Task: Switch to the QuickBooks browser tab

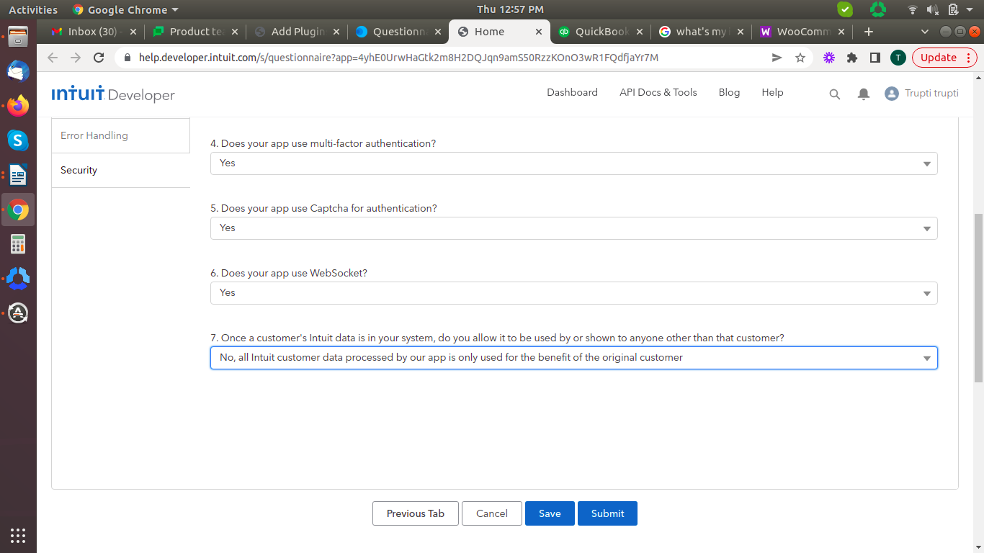Action: tap(601, 32)
